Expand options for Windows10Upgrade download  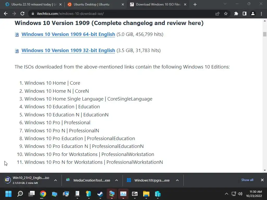coord(177,180)
